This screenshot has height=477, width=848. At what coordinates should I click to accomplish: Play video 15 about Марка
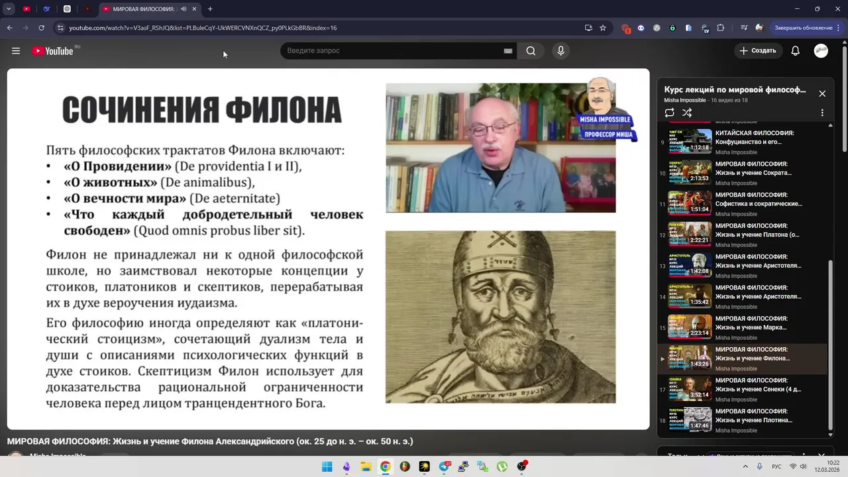[742, 327]
